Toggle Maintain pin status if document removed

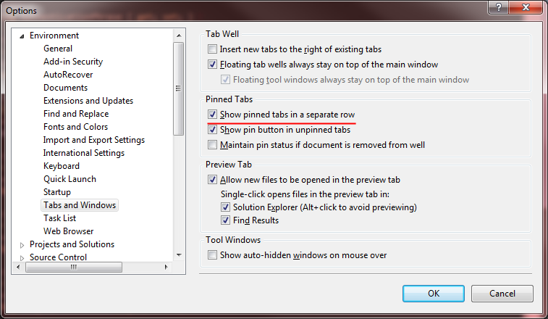212,144
